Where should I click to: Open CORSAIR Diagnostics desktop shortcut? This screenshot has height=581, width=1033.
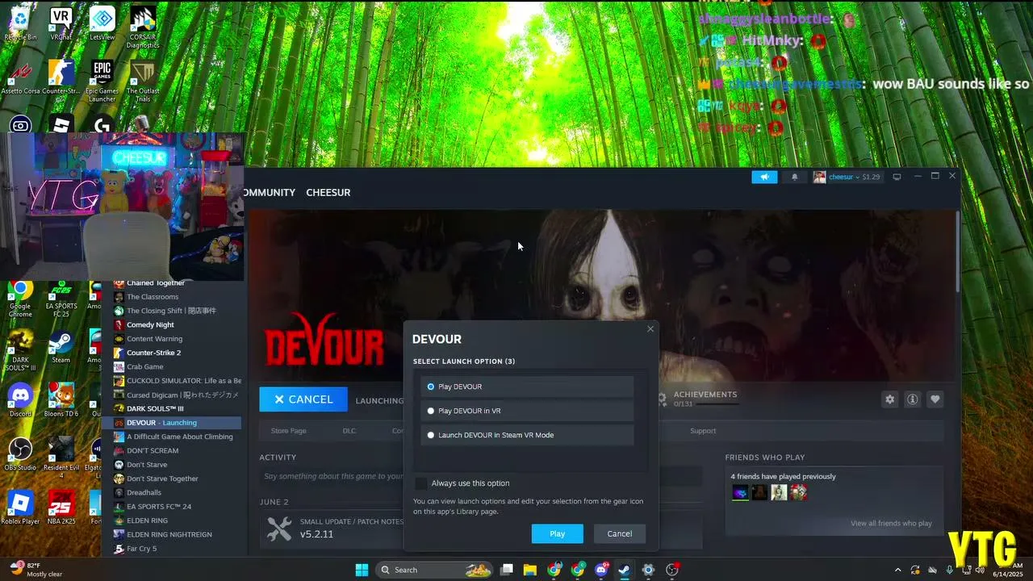[143, 27]
